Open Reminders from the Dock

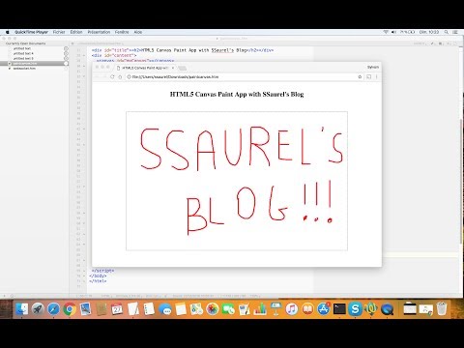149,309
